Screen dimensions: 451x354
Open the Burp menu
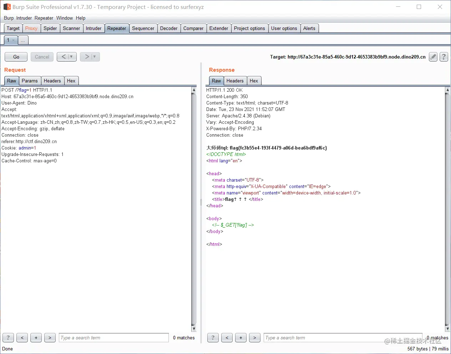tap(9, 18)
